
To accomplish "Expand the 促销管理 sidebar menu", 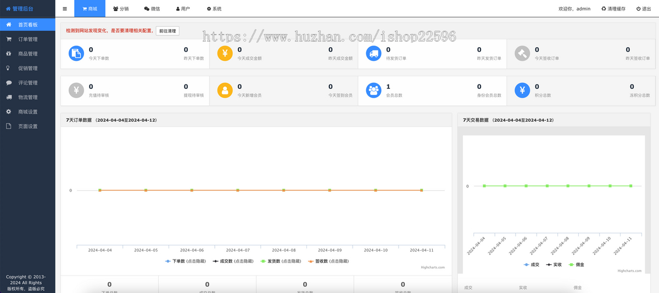I will pos(27,69).
